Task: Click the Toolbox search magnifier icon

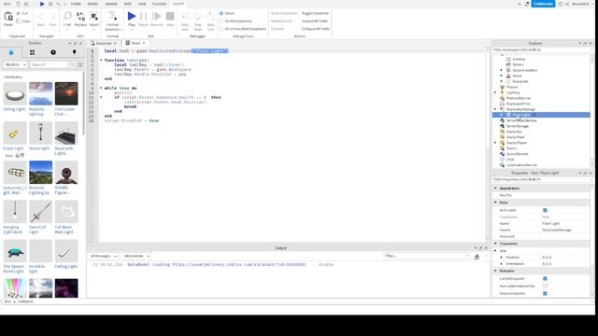Action: [x=71, y=64]
